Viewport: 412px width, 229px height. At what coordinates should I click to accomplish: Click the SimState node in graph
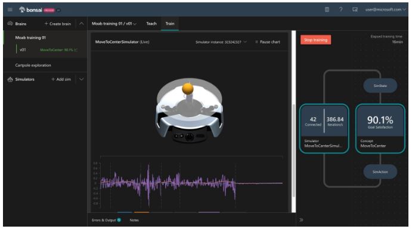point(380,86)
